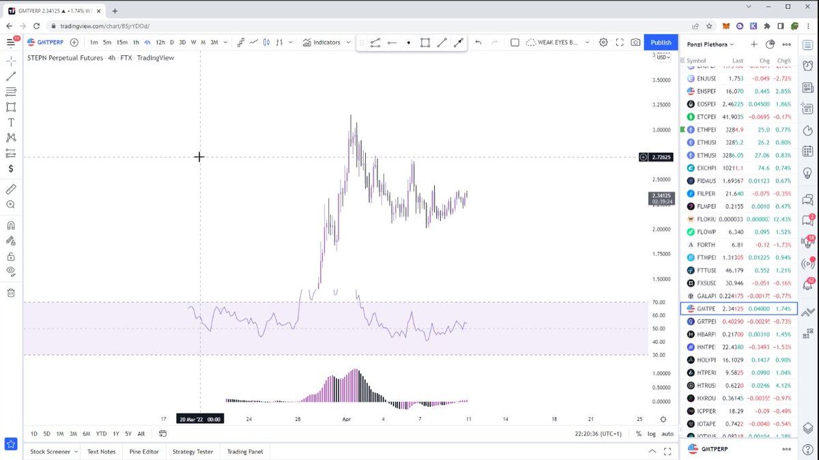Open the favorites star toolbar button

click(11, 444)
